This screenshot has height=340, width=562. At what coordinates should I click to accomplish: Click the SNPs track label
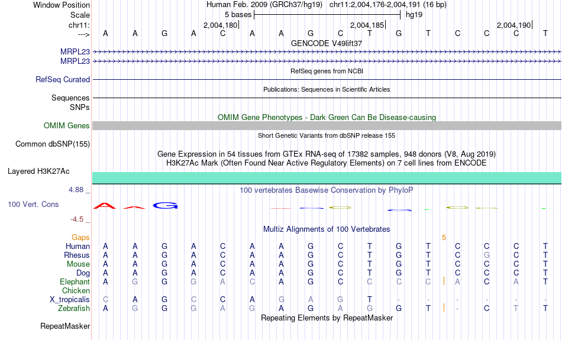80,107
